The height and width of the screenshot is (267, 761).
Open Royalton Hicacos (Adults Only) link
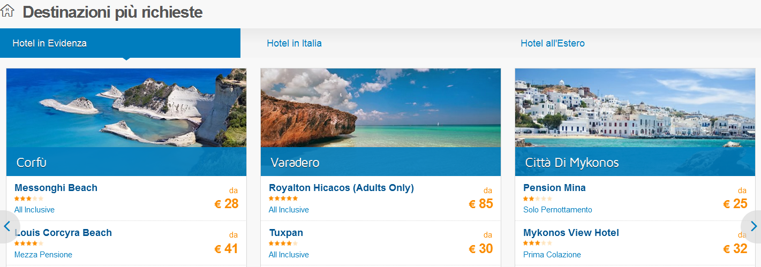(341, 188)
